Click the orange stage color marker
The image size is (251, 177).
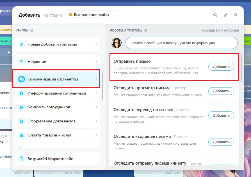[x=70, y=15]
